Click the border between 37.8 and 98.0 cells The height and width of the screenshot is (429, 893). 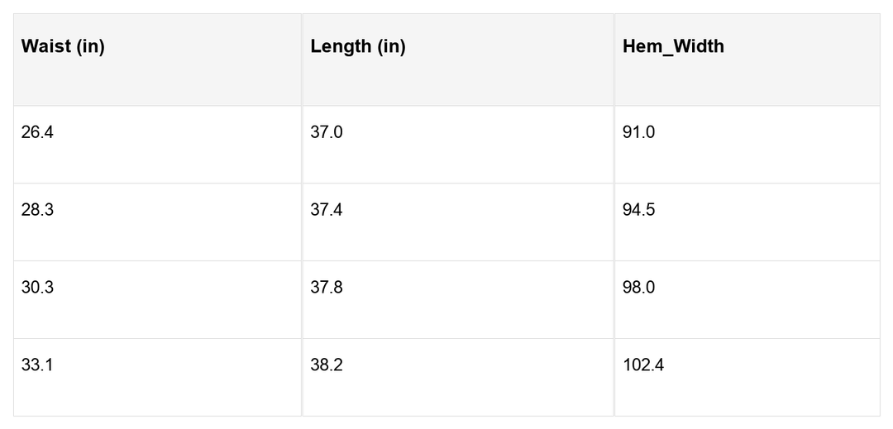pos(614,299)
